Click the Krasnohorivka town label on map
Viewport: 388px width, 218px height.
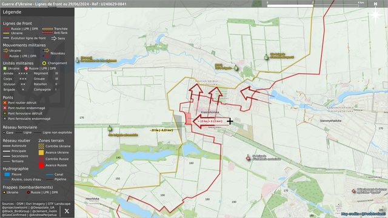[210, 112]
